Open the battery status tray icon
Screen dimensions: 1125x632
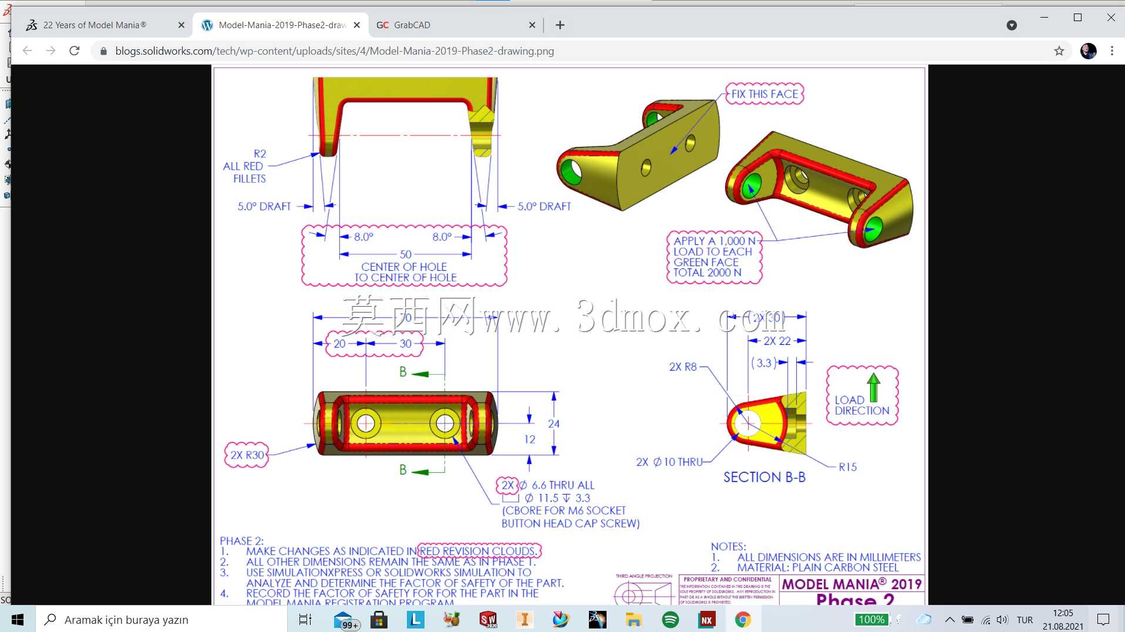[968, 620]
